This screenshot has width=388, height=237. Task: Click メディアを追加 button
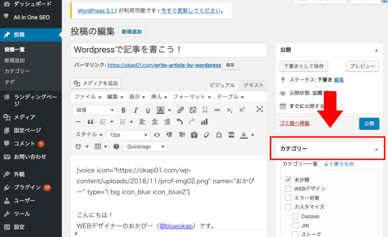(x=96, y=83)
